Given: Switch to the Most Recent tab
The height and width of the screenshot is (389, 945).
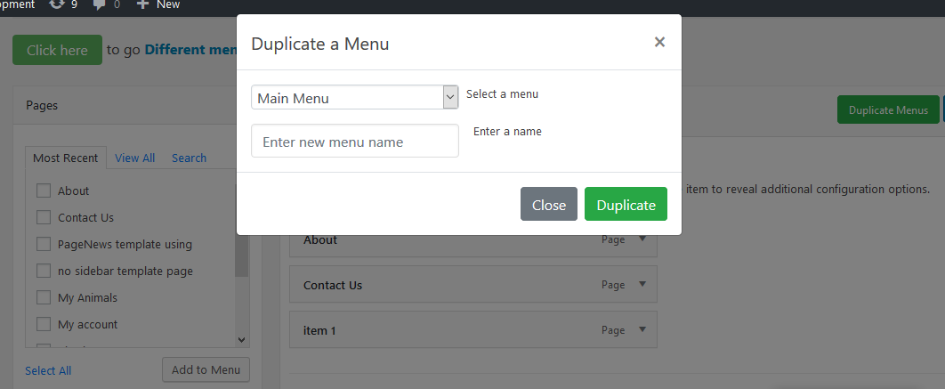Looking at the screenshot, I should (x=65, y=158).
